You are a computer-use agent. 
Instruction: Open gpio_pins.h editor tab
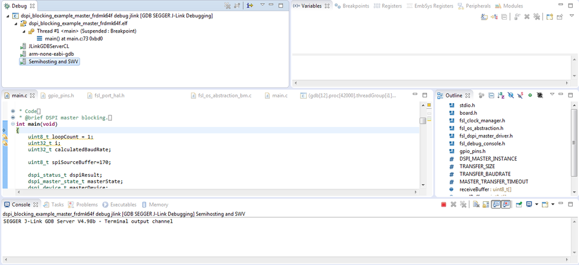[x=57, y=96]
